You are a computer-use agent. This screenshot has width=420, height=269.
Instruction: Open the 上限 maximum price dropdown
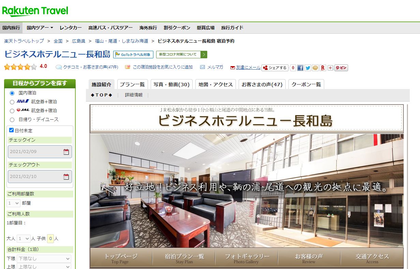point(44,267)
